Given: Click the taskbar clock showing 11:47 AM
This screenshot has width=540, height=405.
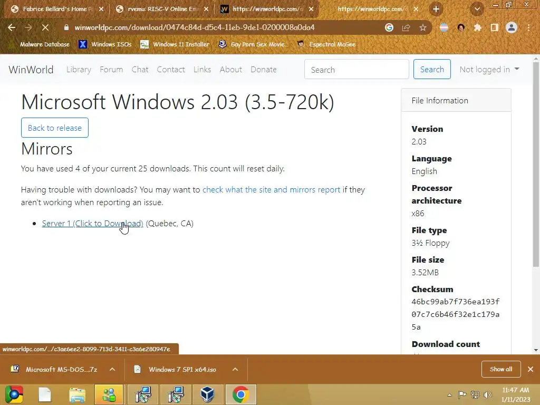Looking at the screenshot, I should tap(516, 394).
